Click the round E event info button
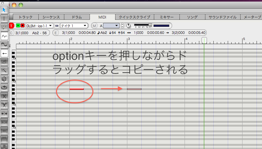This screenshot has width=262, height=149. [56, 33]
